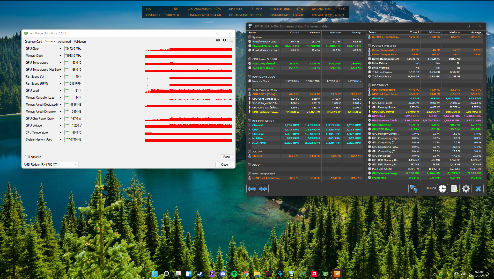Open the Fan Speed (RPM) dropdown
Image resolution: width=494 pixels, height=279 pixels.
60,84
